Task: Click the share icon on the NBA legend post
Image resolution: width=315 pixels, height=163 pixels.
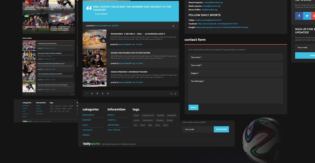Action: [173, 26]
